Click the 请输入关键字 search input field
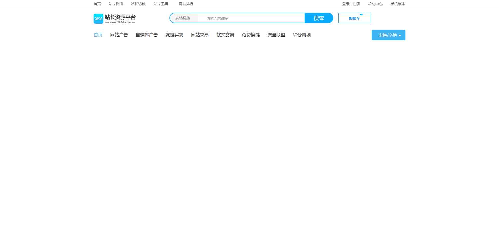 [251, 18]
